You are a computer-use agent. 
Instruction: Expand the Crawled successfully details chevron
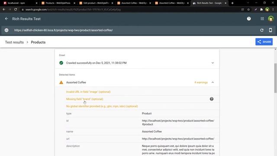(x=213, y=63)
